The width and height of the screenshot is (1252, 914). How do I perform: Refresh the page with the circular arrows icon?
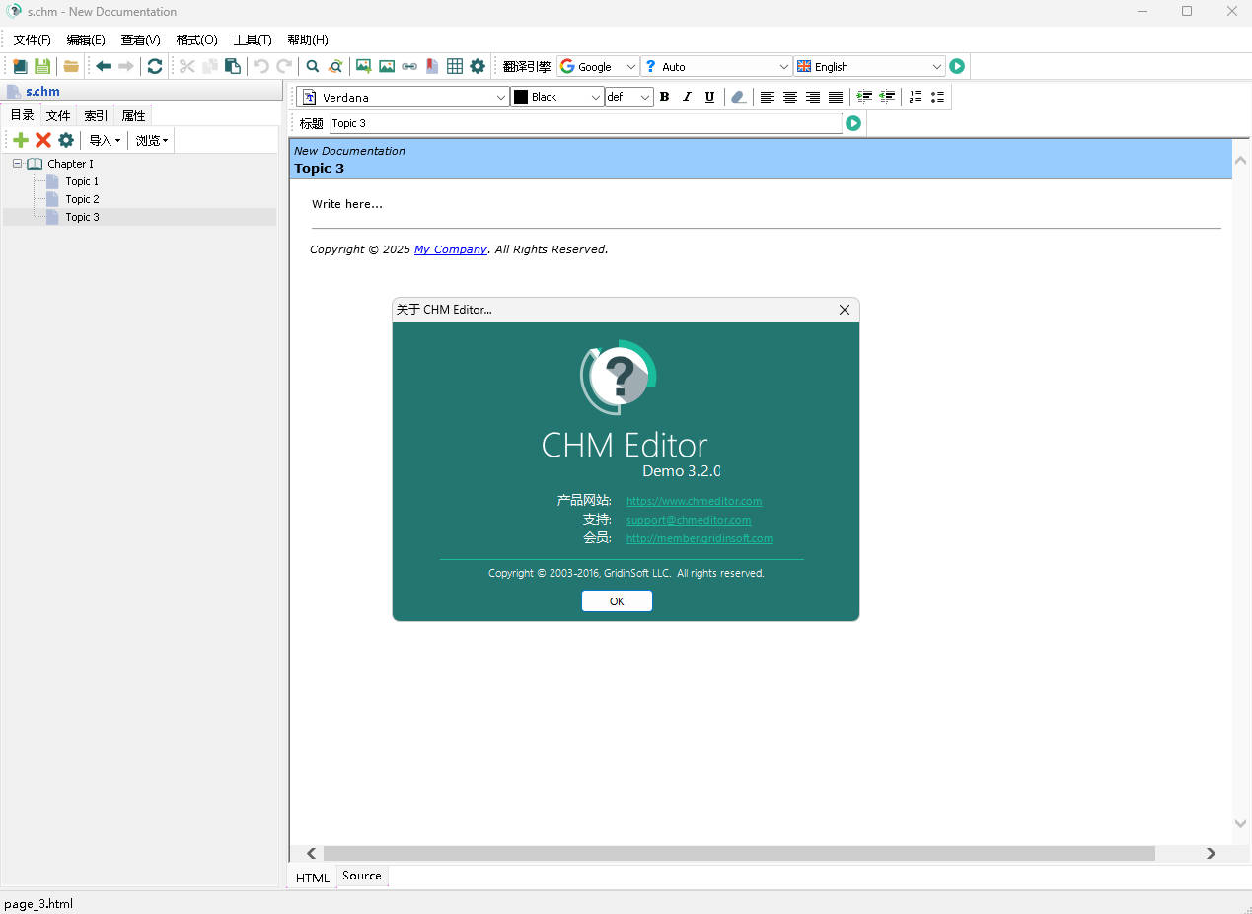pyautogui.click(x=155, y=66)
